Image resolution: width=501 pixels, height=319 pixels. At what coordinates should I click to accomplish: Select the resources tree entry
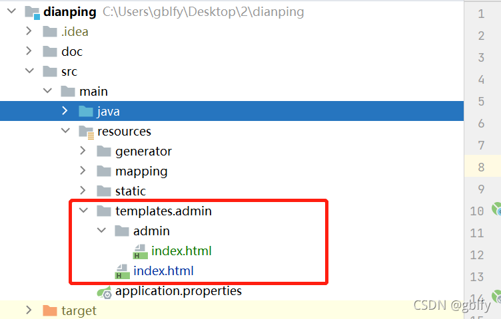pyautogui.click(x=125, y=132)
